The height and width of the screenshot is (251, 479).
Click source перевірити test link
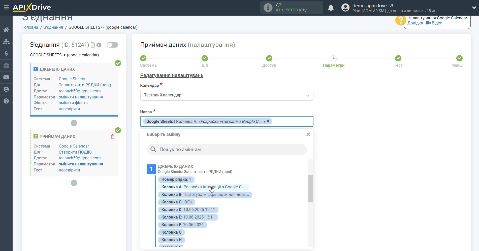coord(70,109)
